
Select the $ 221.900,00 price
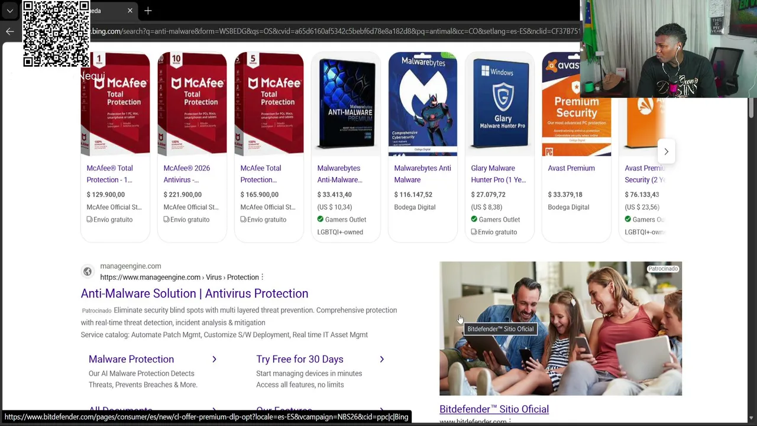pos(183,195)
